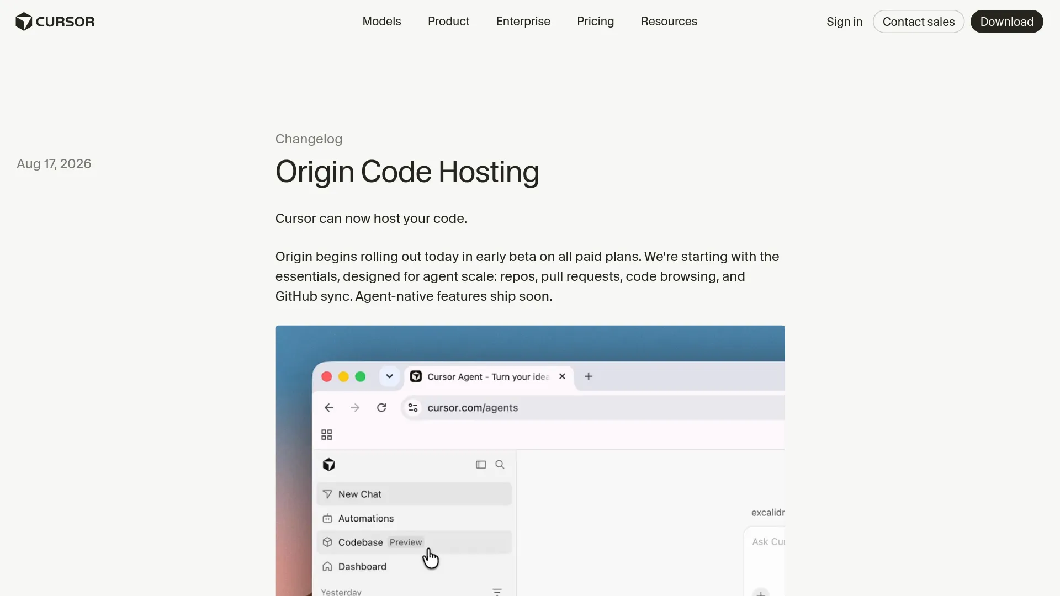Image resolution: width=1060 pixels, height=596 pixels.
Task: Go to the Pricing page
Action: click(x=595, y=22)
